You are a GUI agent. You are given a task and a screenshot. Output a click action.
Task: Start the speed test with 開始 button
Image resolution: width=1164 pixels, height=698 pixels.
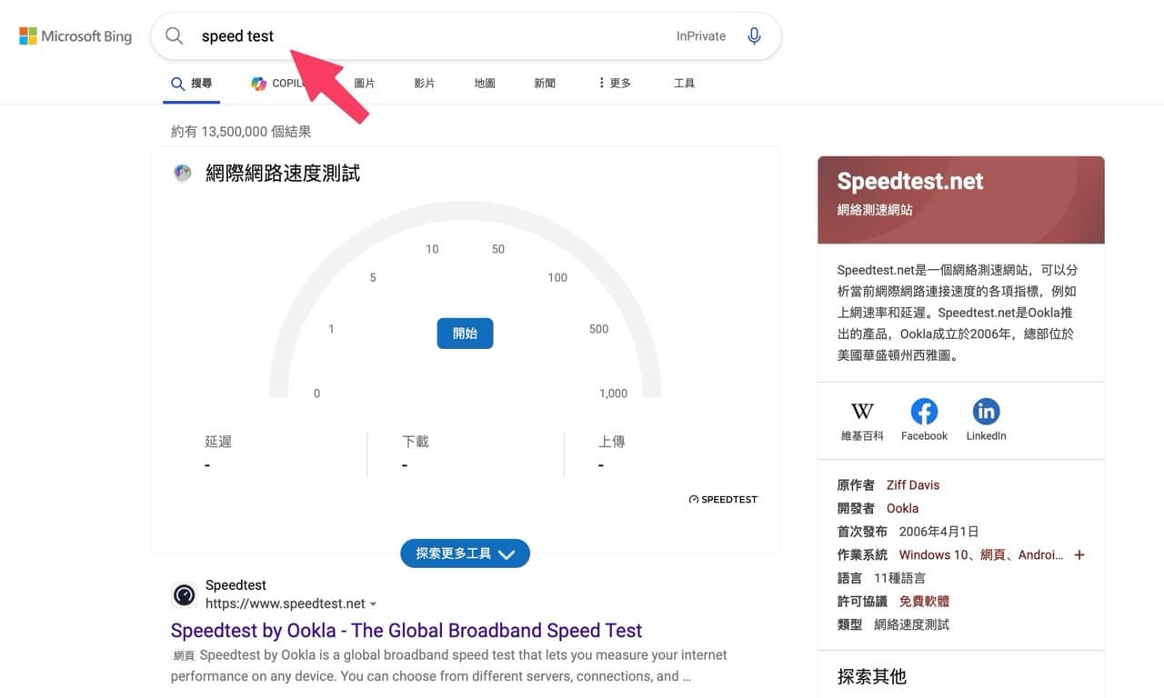coord(465,334)
